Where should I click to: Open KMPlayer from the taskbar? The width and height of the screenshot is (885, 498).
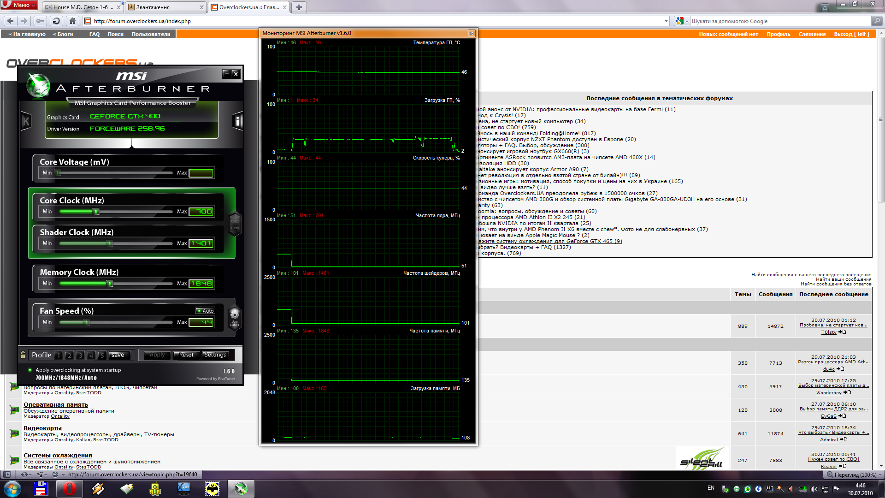pyautogui.click(x=184, y=489)
